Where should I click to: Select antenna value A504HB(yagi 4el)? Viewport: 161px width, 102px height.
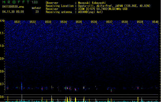[x=90, y=12]
